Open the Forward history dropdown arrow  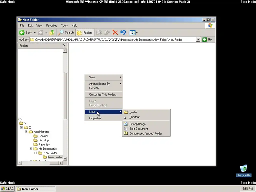pyautogui.click(x=46, y=33)
